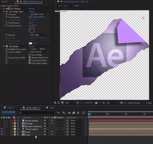Open Effect Controls panel menu
This screenshot has height=144, width=153.
tap(42, 2)
